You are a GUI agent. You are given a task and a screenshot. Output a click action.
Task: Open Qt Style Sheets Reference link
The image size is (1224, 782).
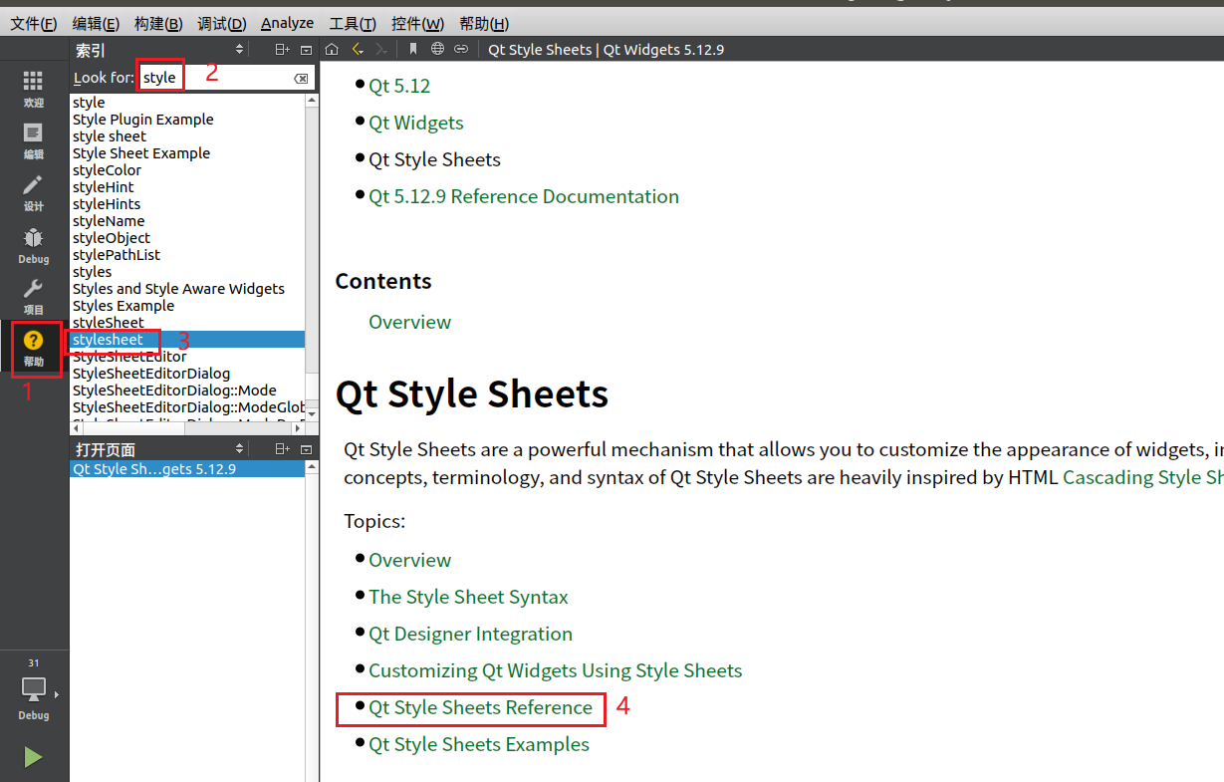(480, 707)
